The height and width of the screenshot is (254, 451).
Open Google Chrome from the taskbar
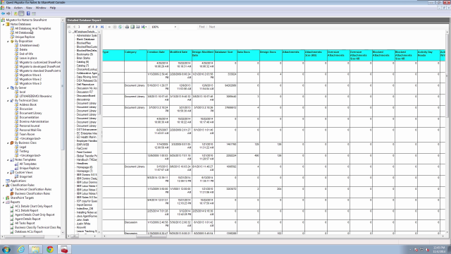[x=50, y=249]
